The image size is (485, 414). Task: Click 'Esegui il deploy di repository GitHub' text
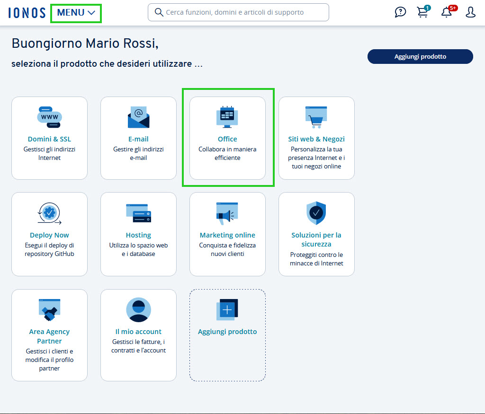tap(49, 250)
